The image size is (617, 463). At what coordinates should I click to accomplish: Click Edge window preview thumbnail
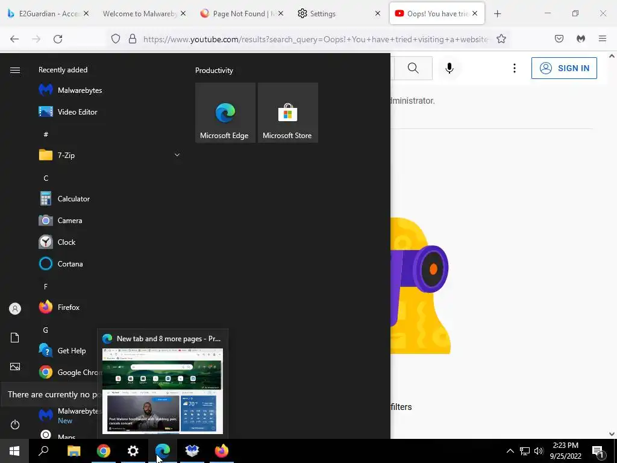tap(163, 391)
